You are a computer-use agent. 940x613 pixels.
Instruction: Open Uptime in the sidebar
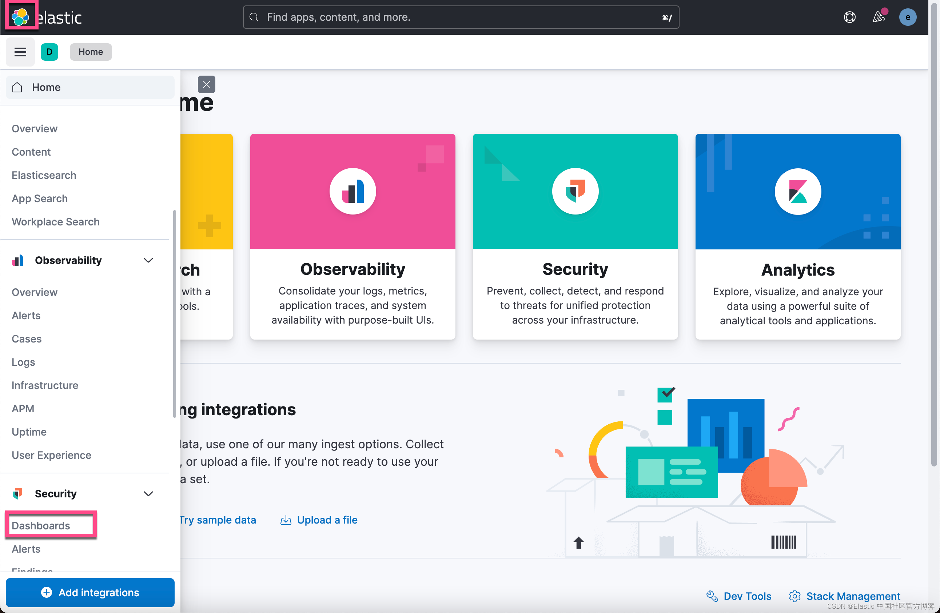[x=29, y=432]
